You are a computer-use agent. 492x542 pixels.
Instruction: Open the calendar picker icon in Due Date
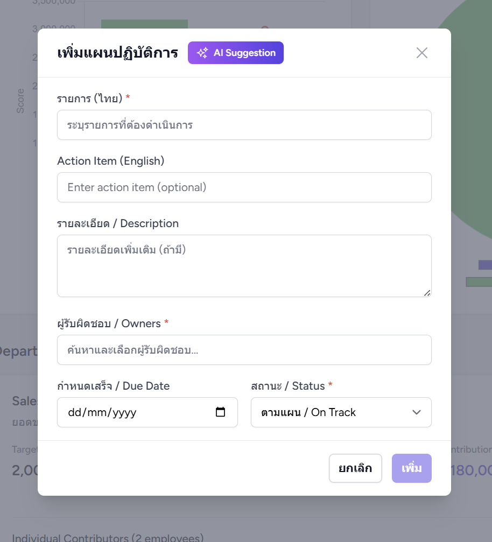pyautogui.click(x=220, y=412)
